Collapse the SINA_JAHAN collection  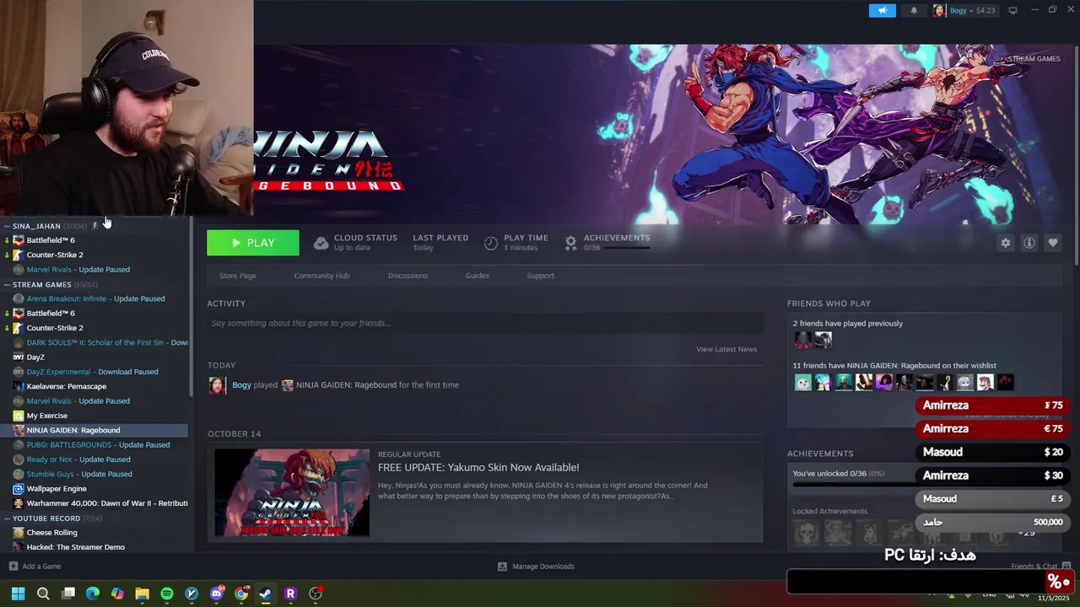[x=7, y=226]
